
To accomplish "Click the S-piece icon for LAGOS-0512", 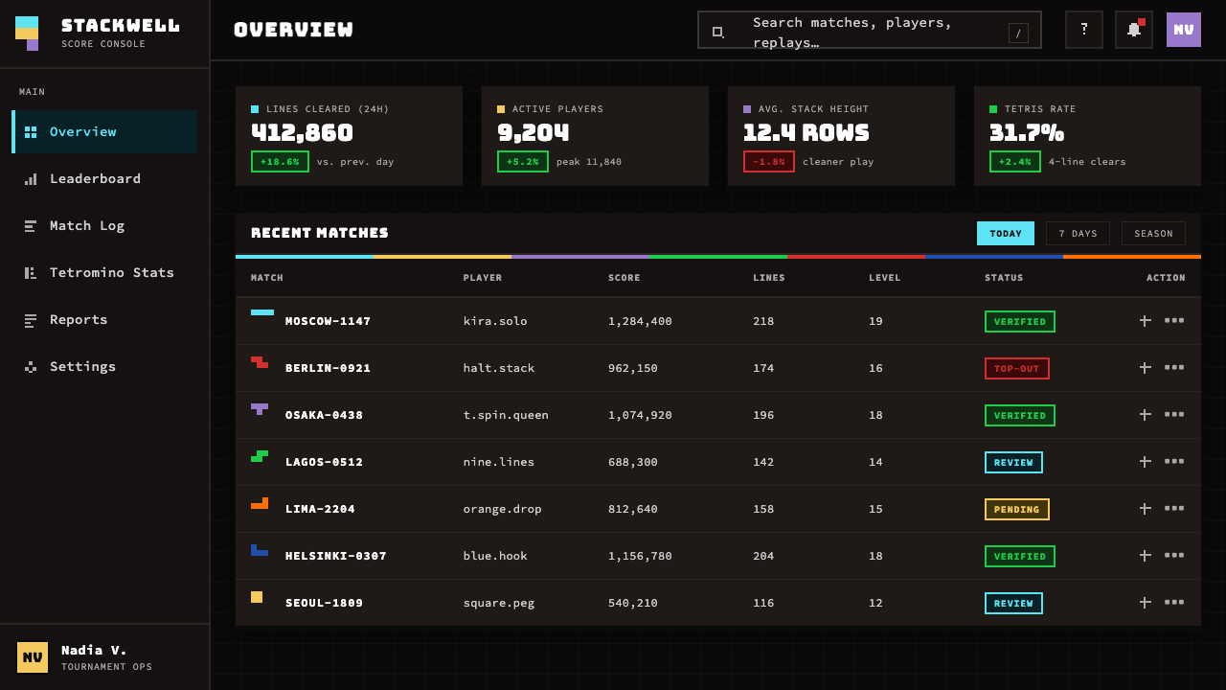I will pyautogui.click(x=260, y=456).
